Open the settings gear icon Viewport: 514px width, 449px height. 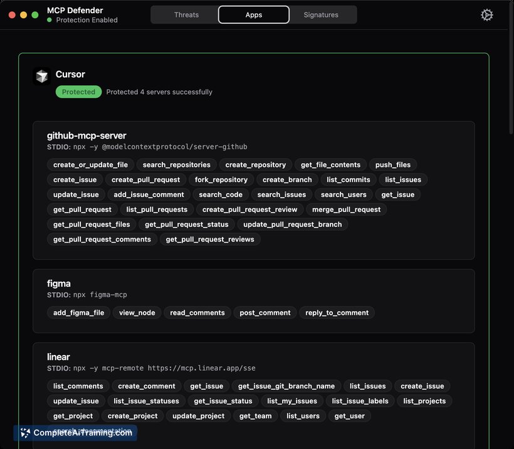coord(487,15)
